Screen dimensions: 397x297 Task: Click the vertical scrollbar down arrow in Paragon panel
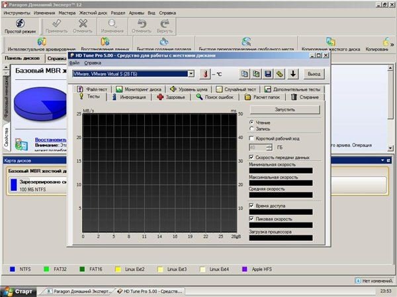pyautogui.click(x=390, y=148)
